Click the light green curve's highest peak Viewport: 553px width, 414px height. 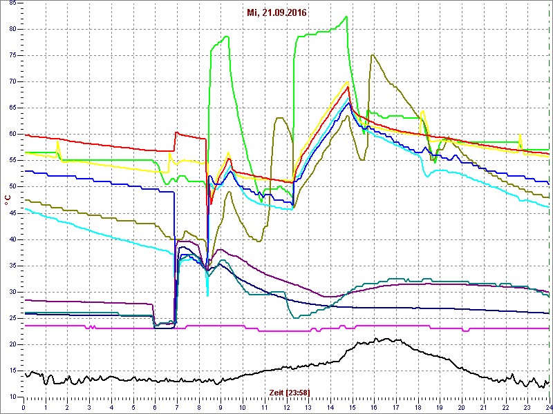[x=347, y=17]
